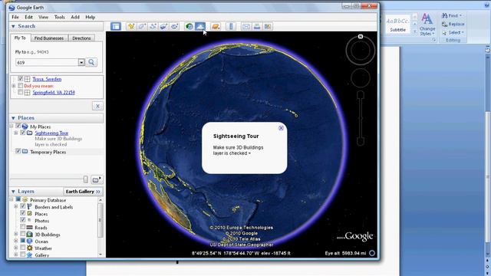Viewport: 491px width, 276px height.
Task: Click the move joystick control ring
Action: [361, 78]
